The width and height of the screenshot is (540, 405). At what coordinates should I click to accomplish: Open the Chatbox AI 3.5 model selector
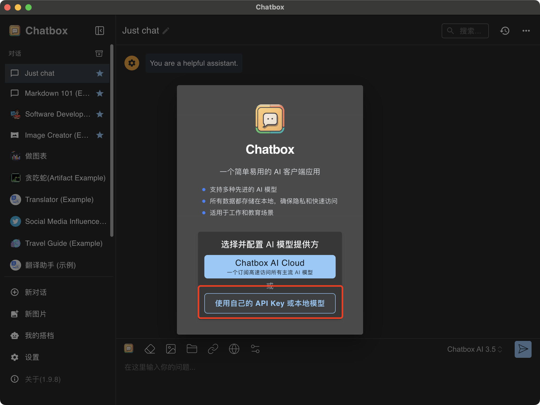(x=475, y=349)
